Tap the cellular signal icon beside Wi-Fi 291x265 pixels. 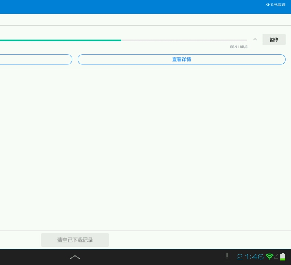[276, 257]
